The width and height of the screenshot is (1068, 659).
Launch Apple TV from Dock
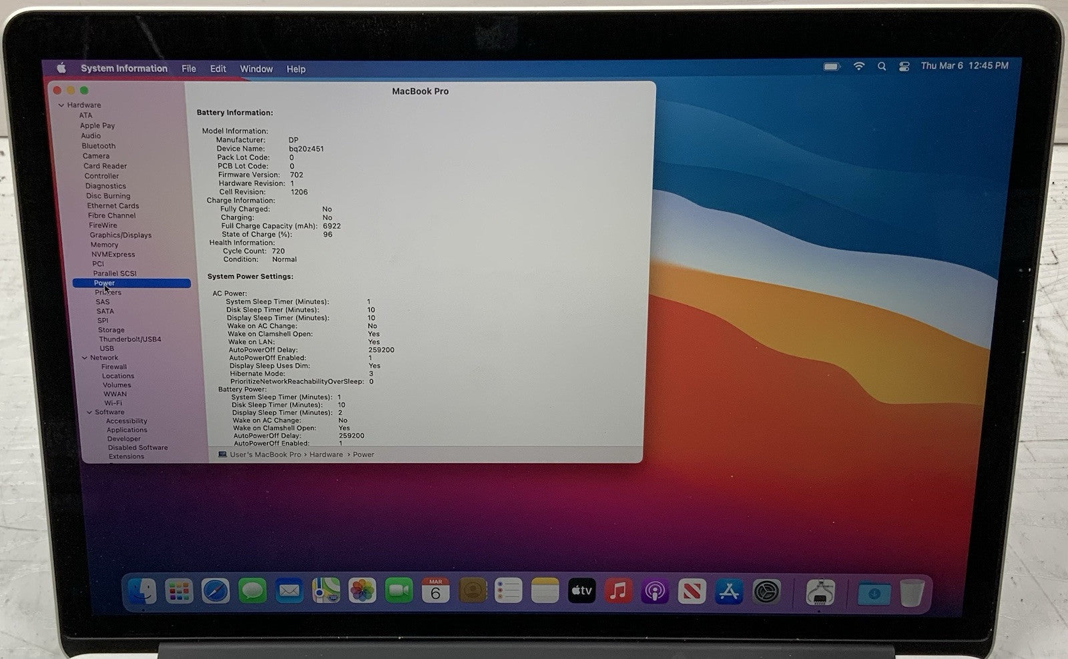click(x=581, y=591)
